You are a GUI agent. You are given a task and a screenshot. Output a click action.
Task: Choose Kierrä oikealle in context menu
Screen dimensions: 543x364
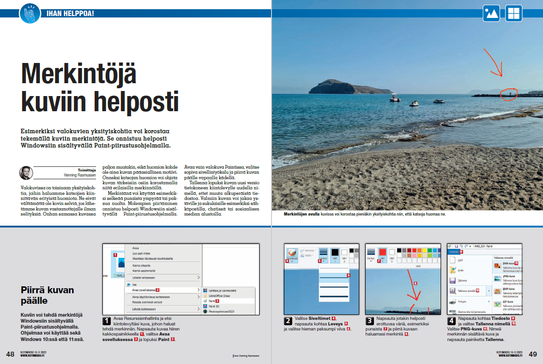pyautogui.click(x=141, y=265)
